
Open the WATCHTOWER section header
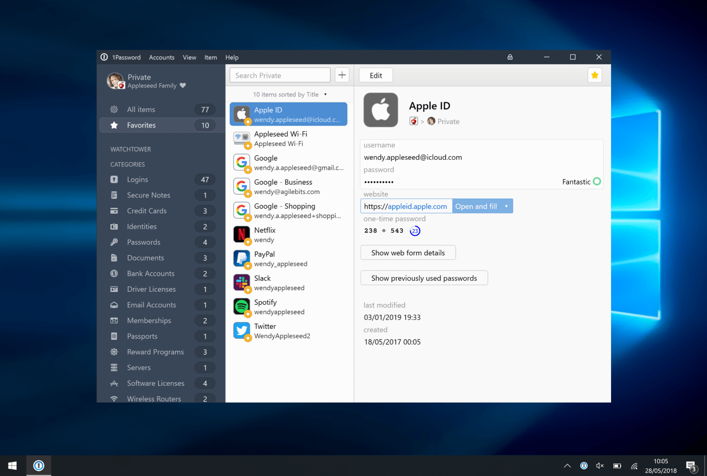[130, 149]
